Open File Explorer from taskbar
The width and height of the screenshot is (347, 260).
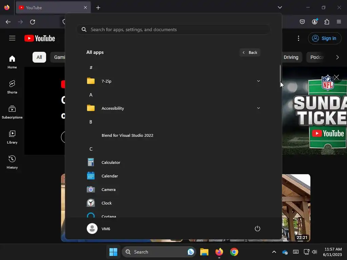204,252
